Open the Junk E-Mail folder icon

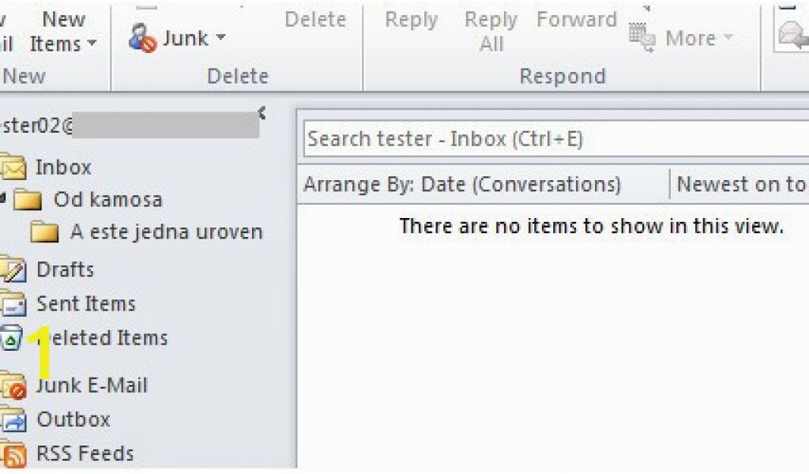[13, 386]
